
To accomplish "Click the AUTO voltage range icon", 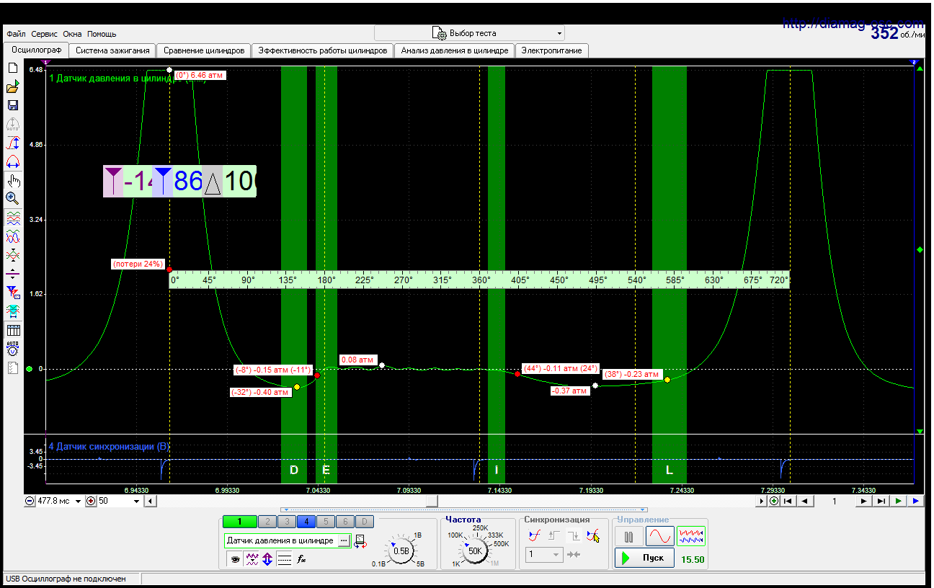I will tap(12, 349).
